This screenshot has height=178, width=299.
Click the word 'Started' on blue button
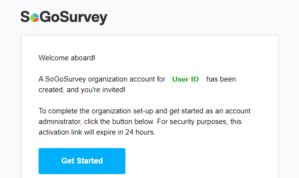(90, 161)
